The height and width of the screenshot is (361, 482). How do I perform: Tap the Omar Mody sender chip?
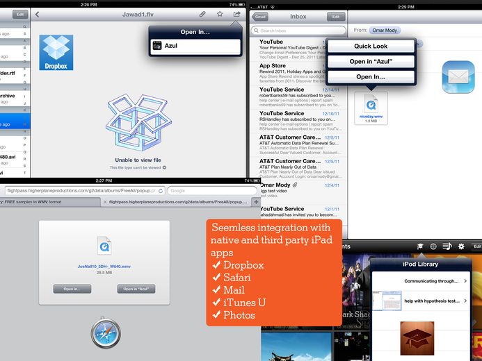(385, 31)
